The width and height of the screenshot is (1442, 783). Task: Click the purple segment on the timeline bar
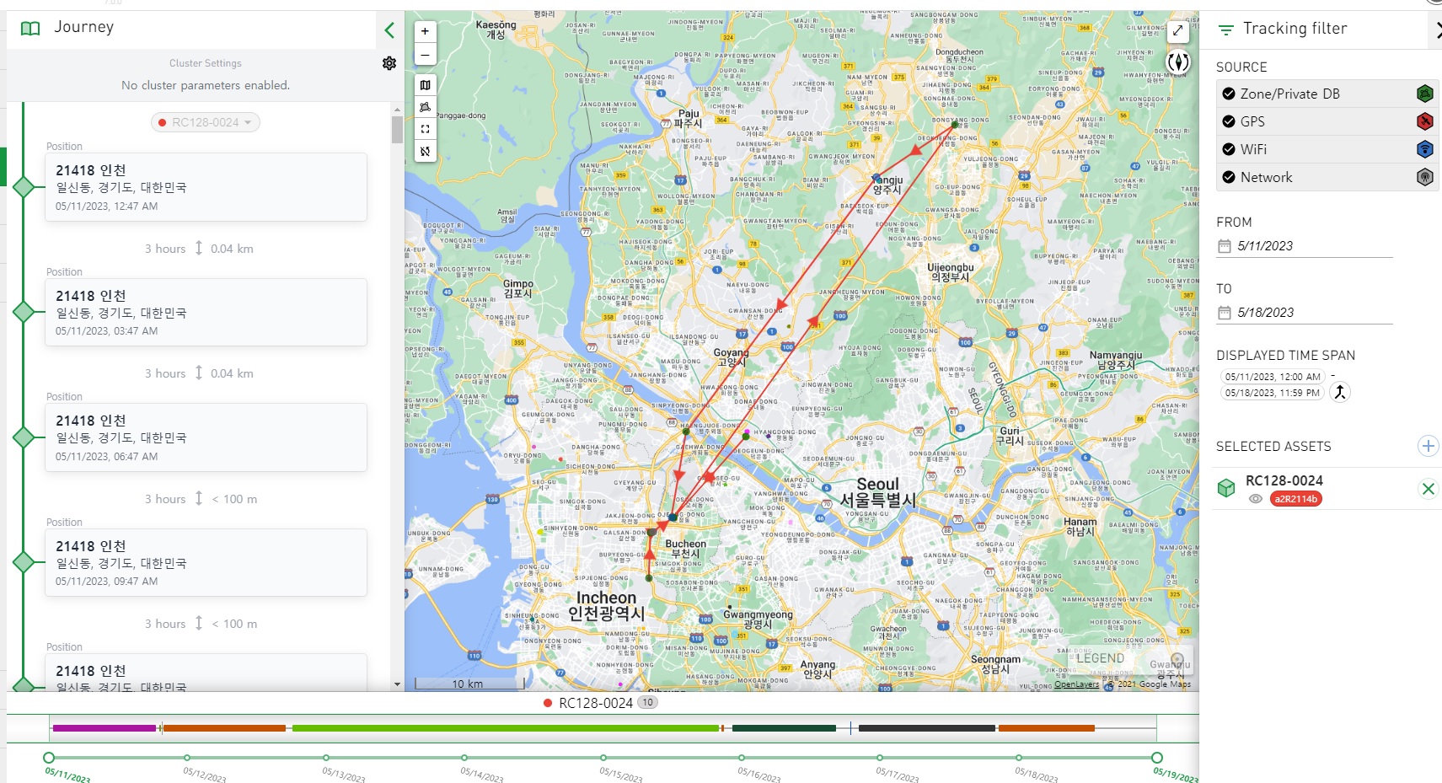coord(104,728)
